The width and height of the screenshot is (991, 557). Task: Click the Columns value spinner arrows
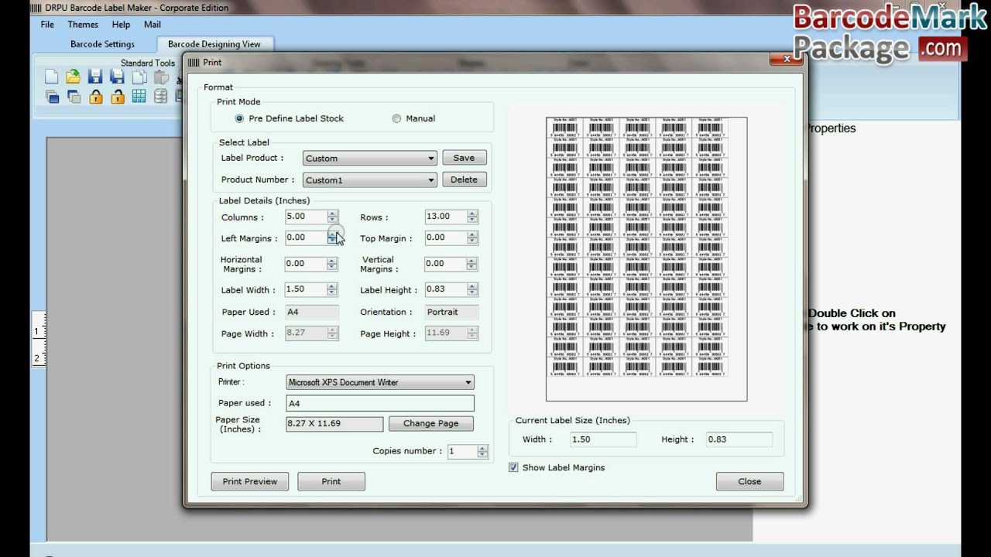[332, 217]
